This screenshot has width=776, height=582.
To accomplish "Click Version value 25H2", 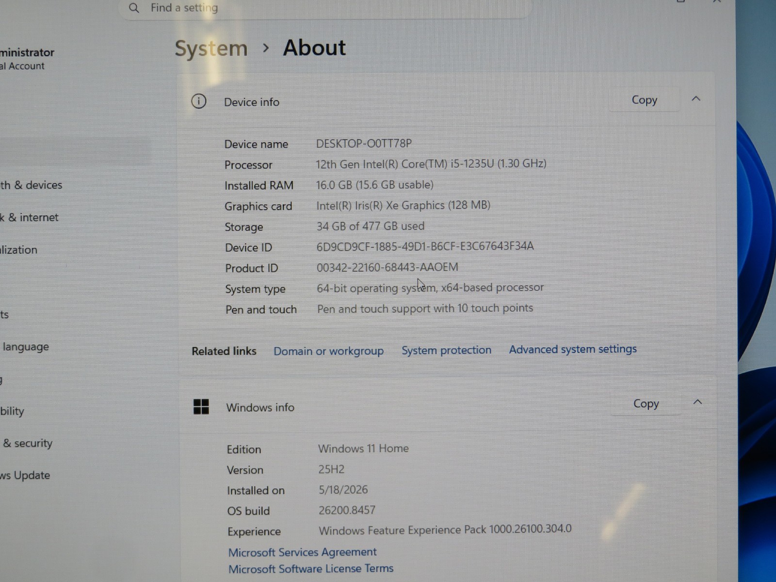I will [x=331, y=469].
